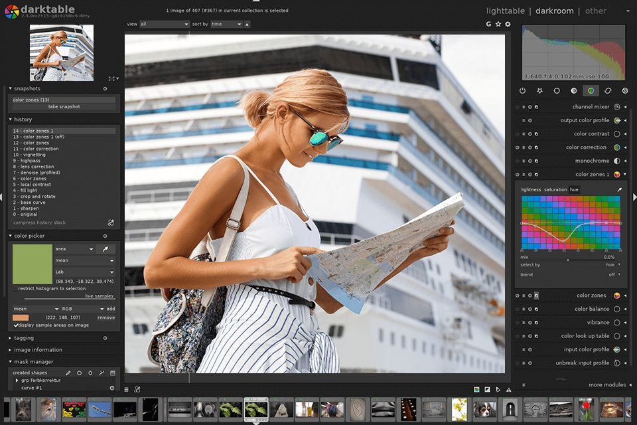This screenshot has height=425, width=637.
Task: Select the hue tab in color zones
Action: 574,189
